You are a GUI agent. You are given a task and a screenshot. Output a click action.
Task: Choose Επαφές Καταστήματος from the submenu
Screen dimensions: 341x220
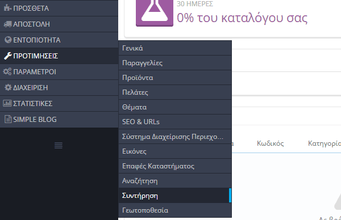click(175, 166)
